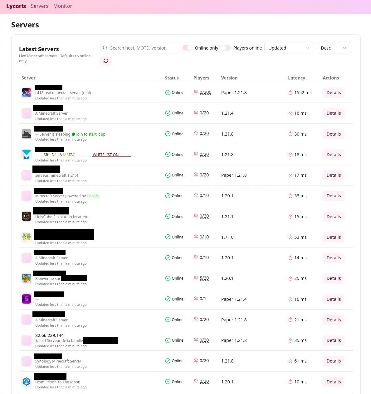Viewport: 371px width, 394px height.
Task: Click the search magnifier icon
Action: coord(105,48)
